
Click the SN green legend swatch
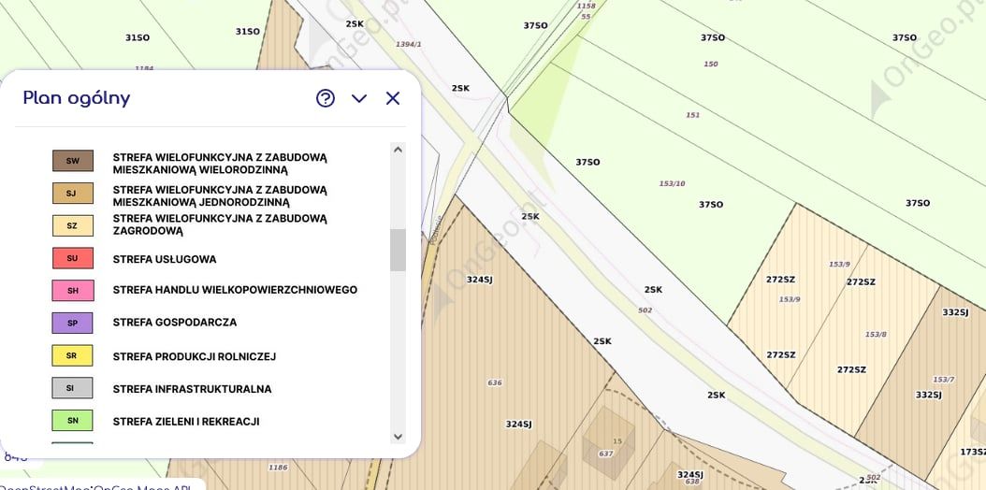tap(73, 420)
